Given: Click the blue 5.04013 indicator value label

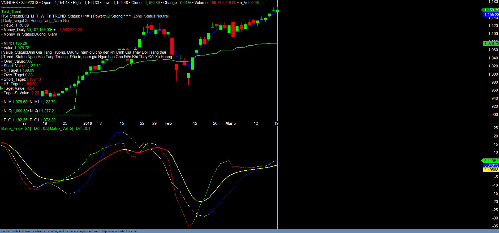Looking at the screenshot, I should (x=491, y=165).
